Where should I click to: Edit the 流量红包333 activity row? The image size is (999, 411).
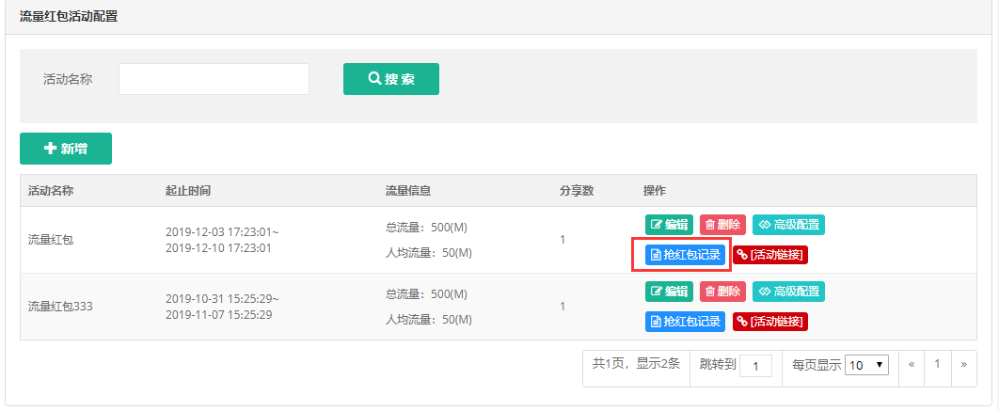(669, 292)
